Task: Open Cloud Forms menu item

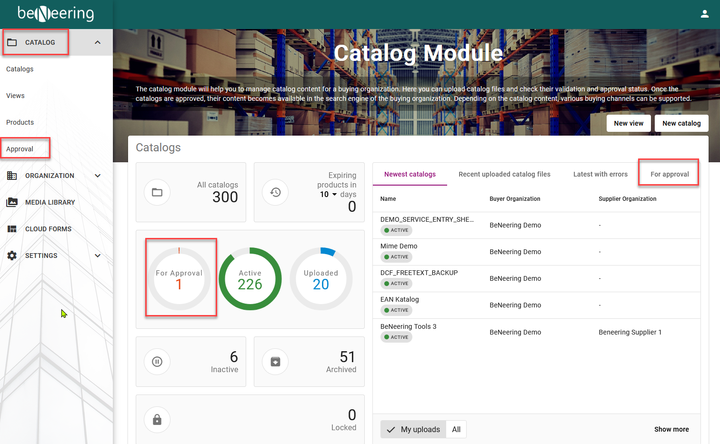Action: 48,229
